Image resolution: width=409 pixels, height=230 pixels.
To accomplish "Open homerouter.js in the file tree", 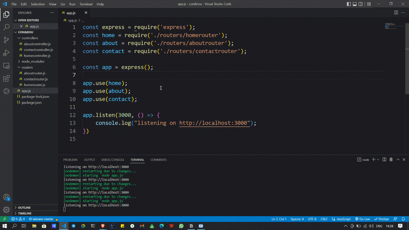I will tap(35, 85).
